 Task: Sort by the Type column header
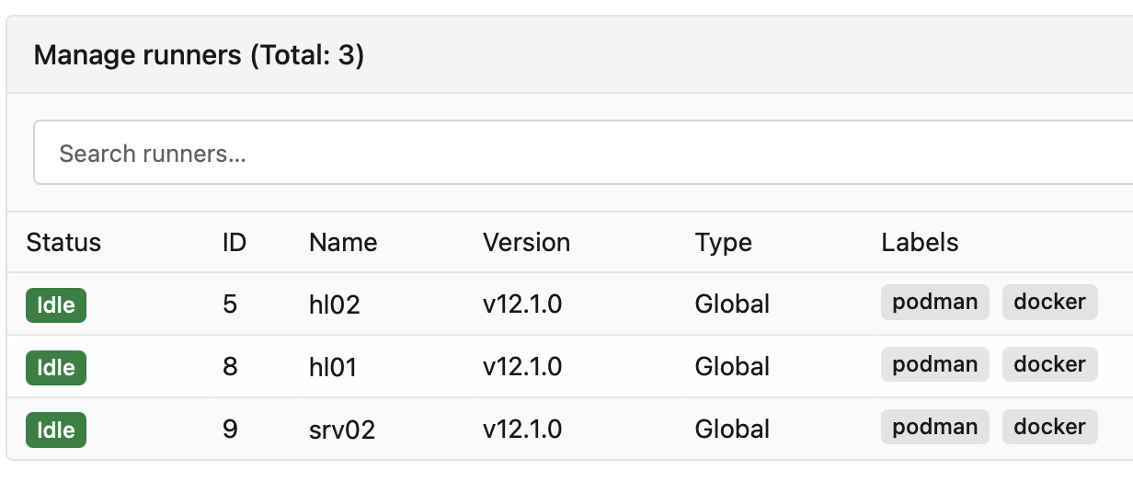[x=723, y=243]
